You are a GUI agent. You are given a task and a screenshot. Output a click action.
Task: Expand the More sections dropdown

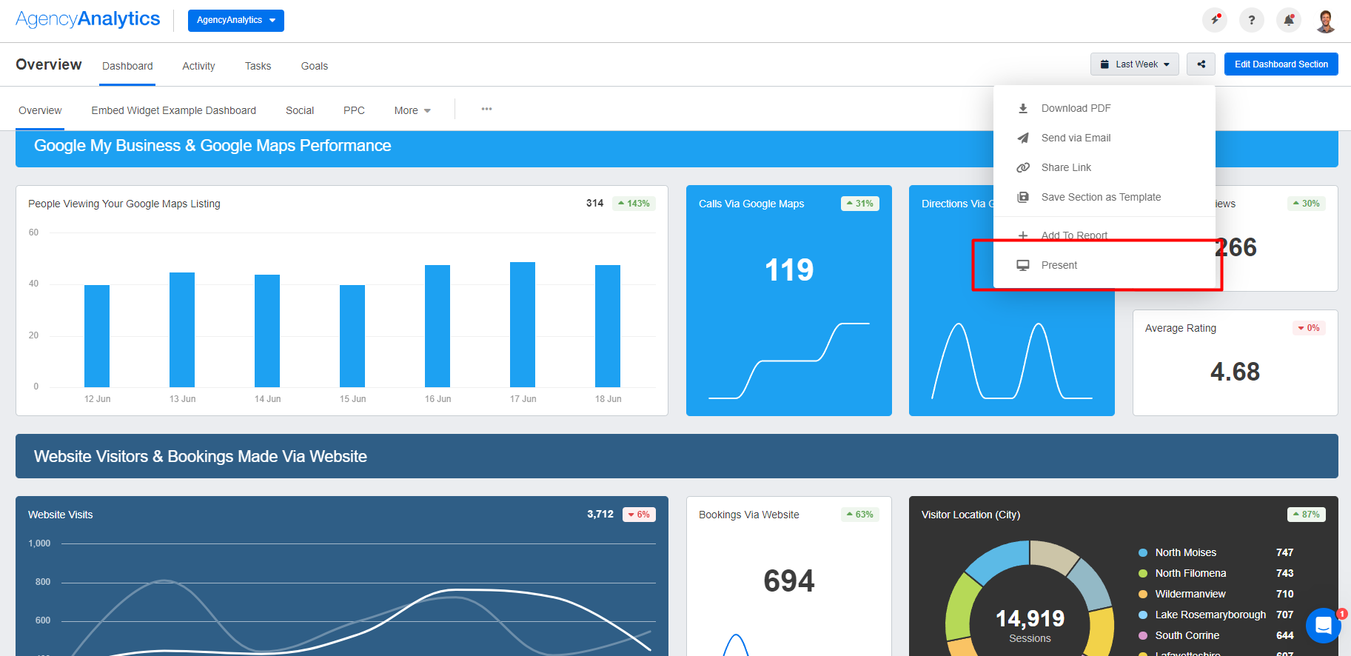[x=412, y=110]
